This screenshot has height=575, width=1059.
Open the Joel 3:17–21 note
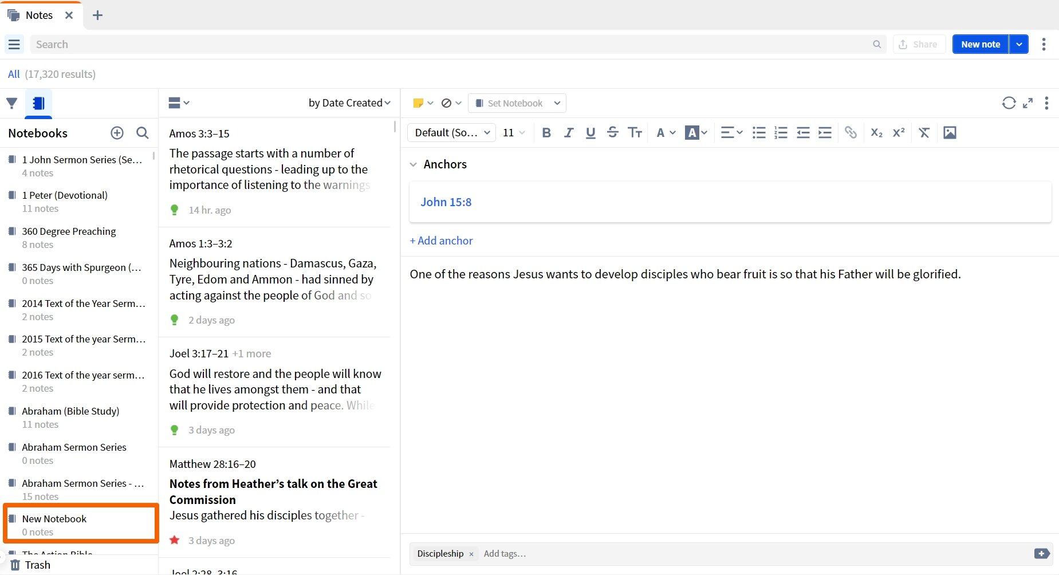(275, 392)
